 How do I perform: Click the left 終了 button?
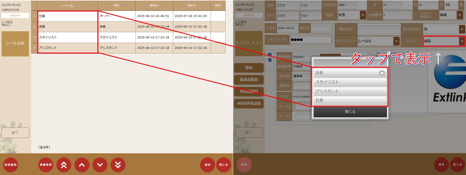point(15,133)
